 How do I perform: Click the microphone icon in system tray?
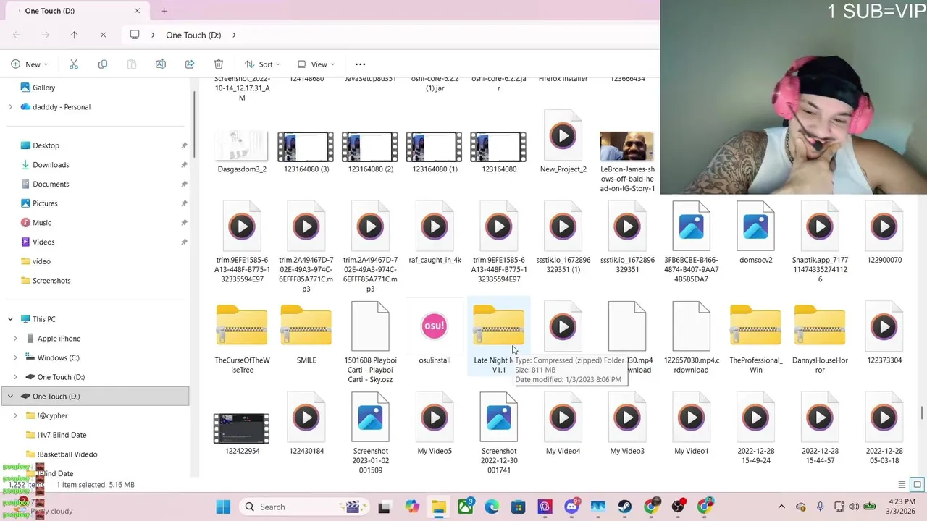pyautogui.click(x=821, y=507)
